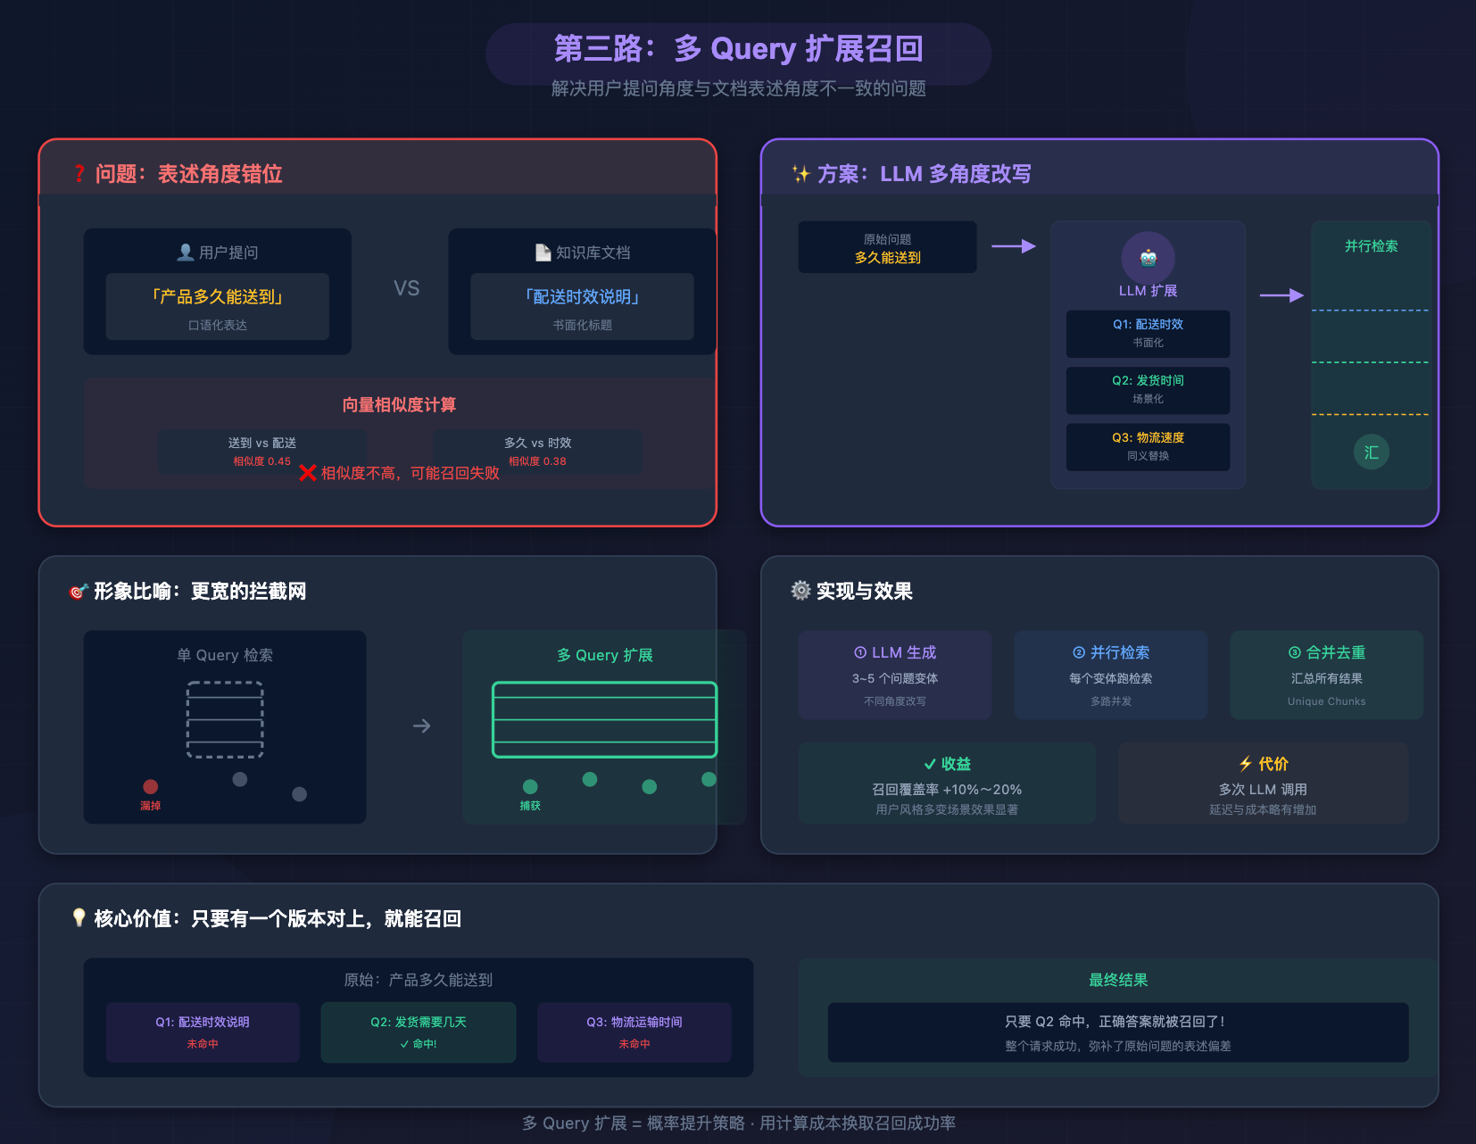Screen dimensions: 1476x1144
Task: Click the Q2: 发货需要几天 命中 card
Action: tap(418, 1032)
